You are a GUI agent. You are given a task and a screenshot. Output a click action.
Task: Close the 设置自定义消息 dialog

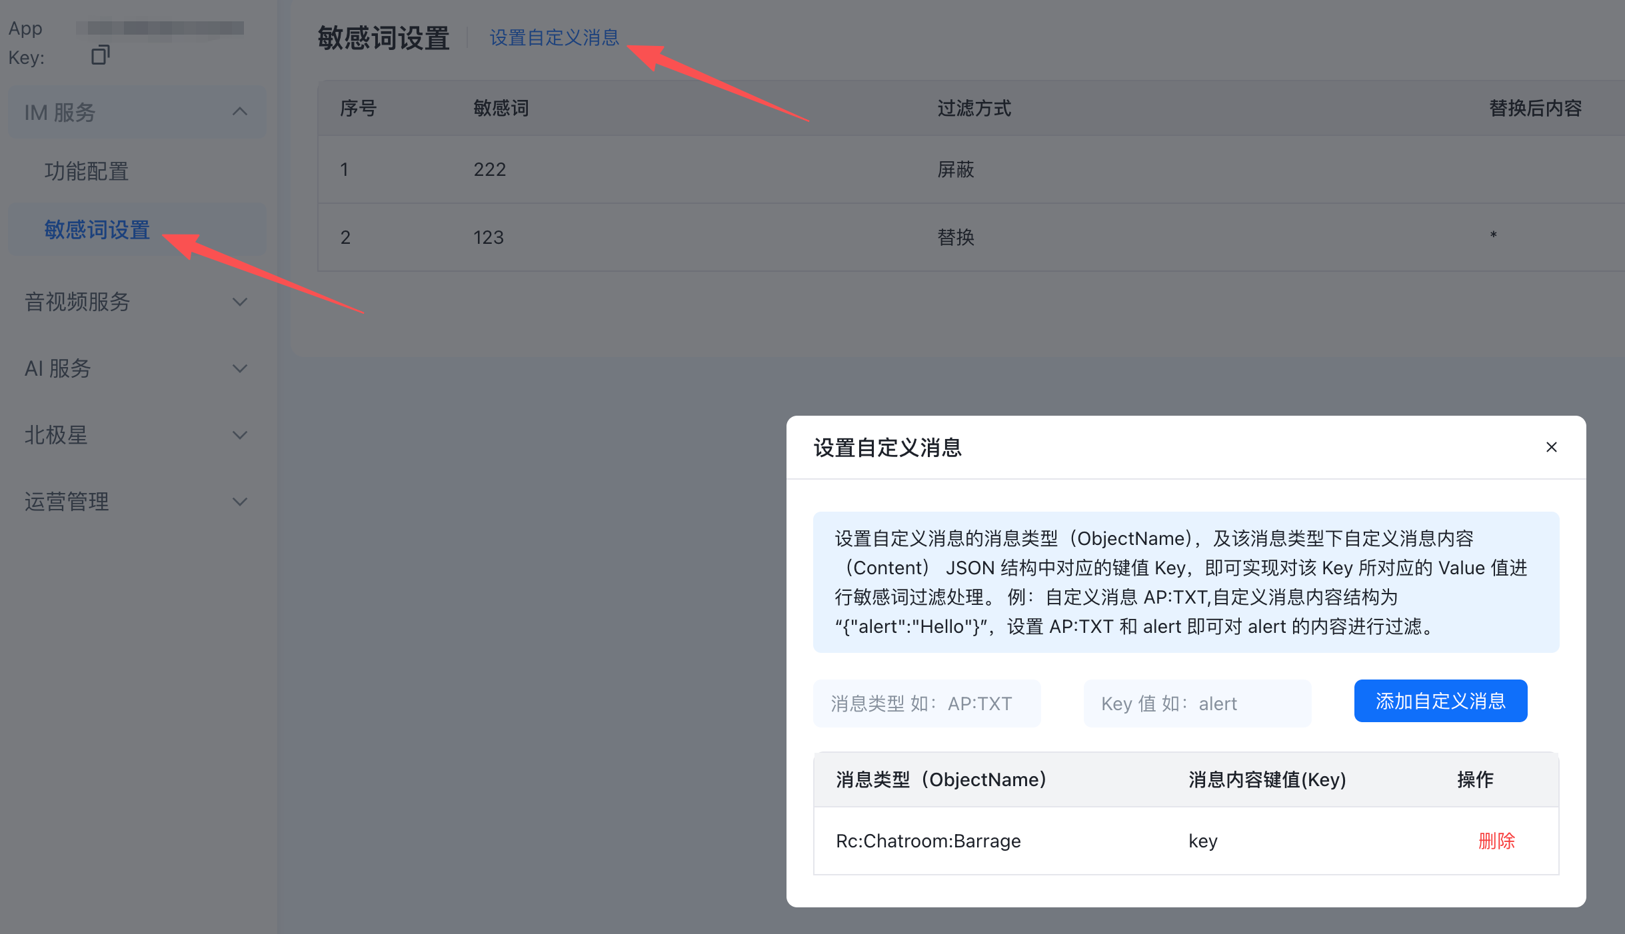point(1552,447)
